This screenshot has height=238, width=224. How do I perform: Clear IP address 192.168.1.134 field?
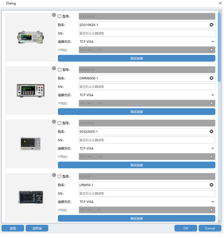click(x=211, y=156)
